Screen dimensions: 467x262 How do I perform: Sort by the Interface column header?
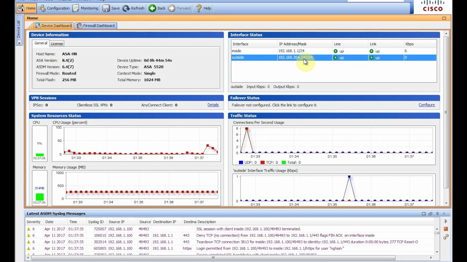coord(254,44)
